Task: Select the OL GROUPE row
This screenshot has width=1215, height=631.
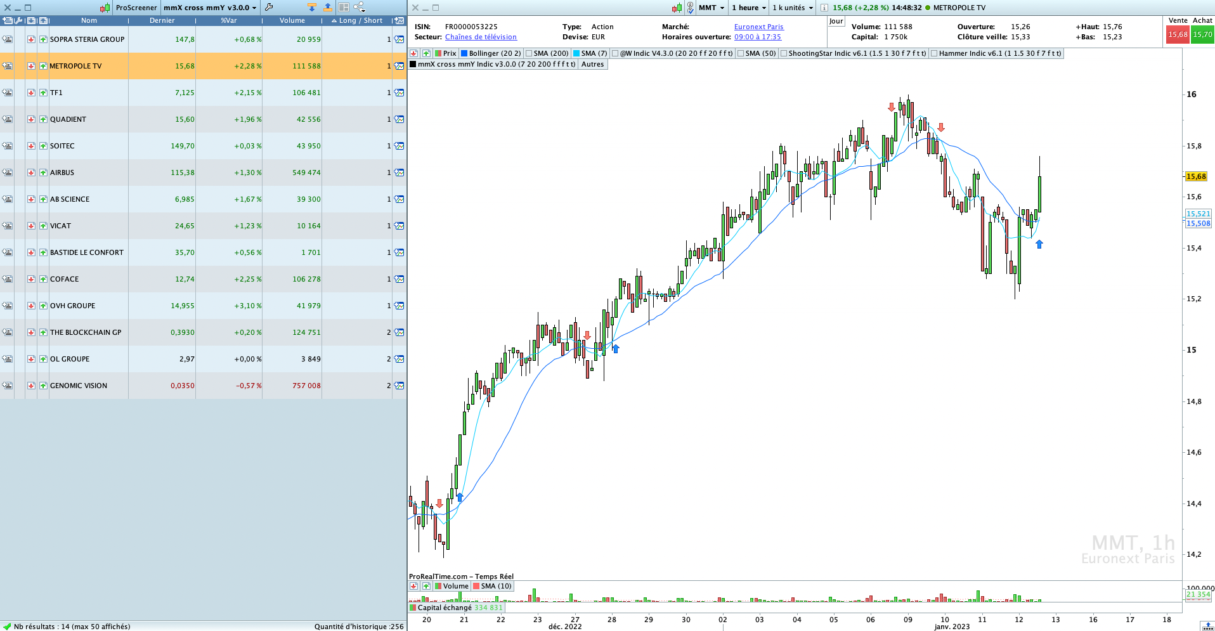Action: pyautogui.click(x=203, y=359)
